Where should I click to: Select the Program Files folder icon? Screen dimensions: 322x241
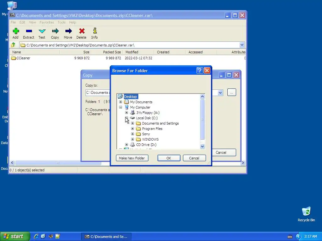tap(138, 128)
